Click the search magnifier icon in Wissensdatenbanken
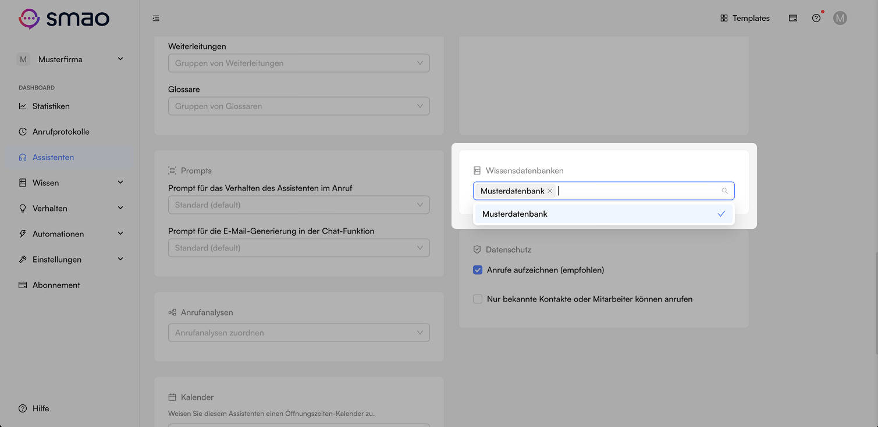 coord(724,191)
